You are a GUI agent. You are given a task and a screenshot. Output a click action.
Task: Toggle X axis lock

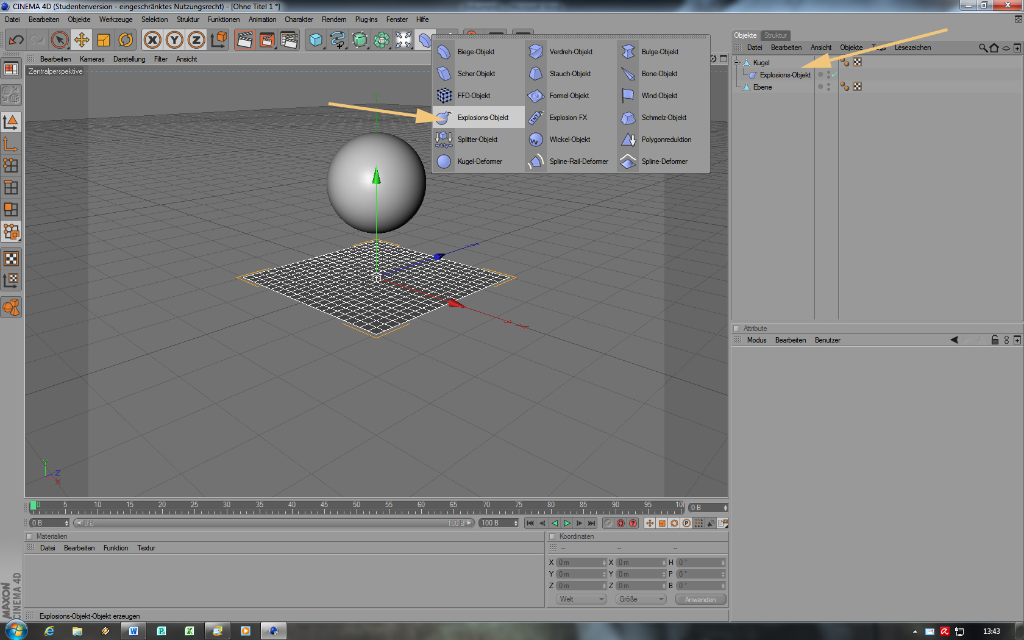click(152, 40)
